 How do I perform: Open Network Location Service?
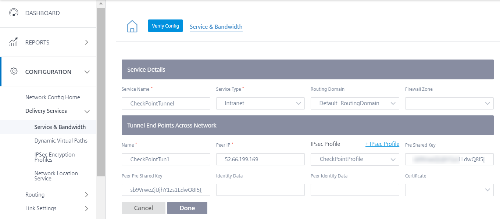(x=56, y=176)
